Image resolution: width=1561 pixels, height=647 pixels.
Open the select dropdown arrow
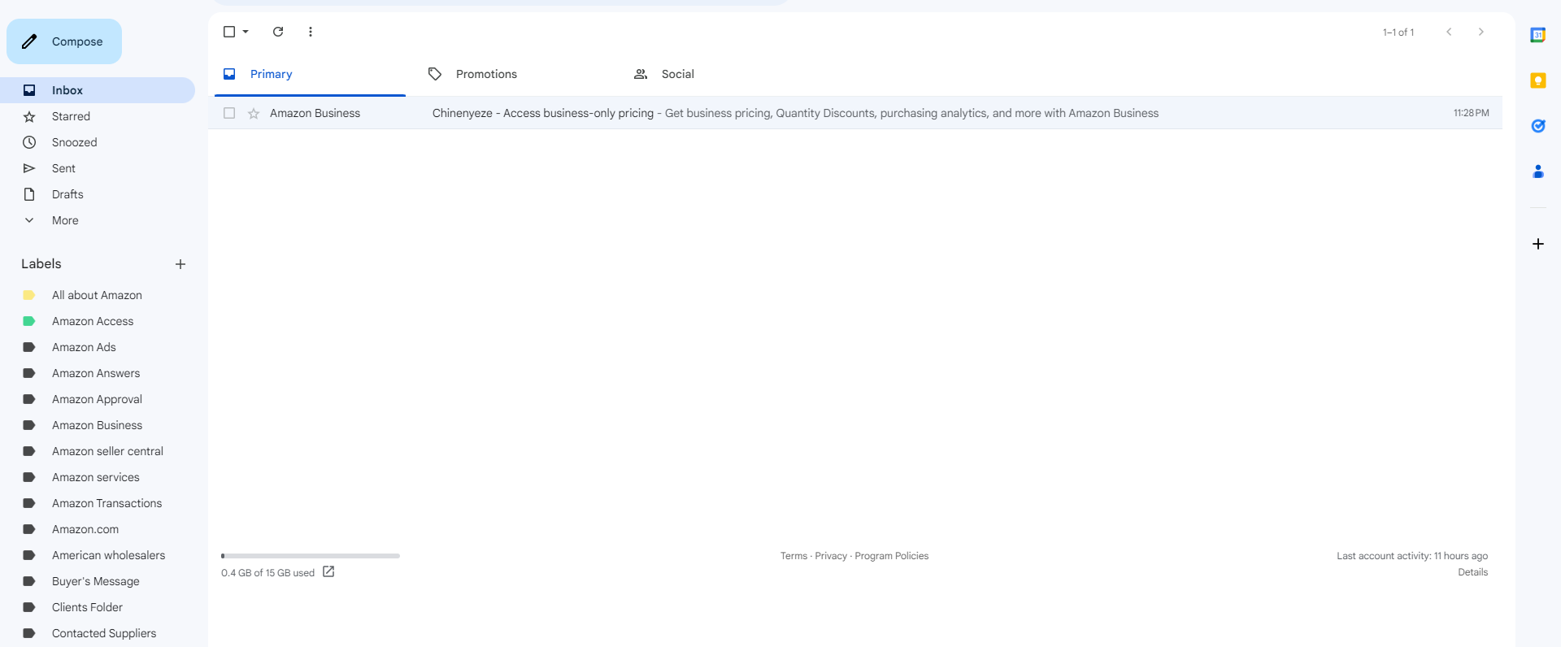(x=246, y=32)
